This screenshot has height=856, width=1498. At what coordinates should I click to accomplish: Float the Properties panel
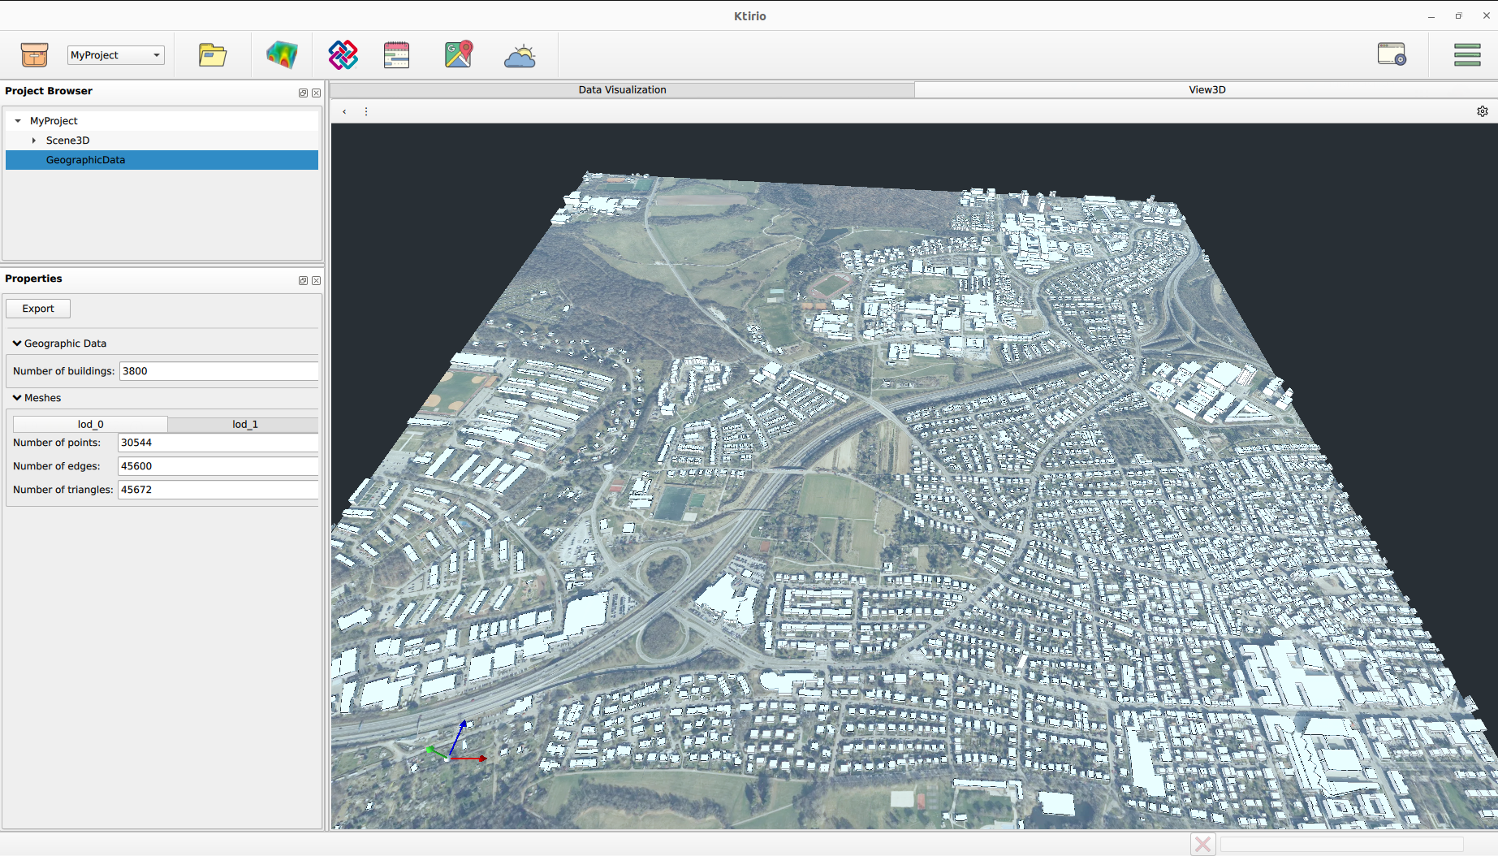pos(303,280)
